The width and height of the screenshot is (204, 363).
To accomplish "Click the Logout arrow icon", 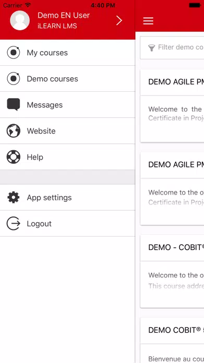I will coord(14,223).
